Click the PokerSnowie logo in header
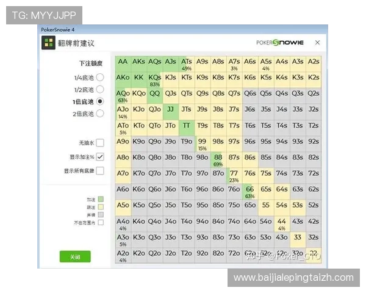The image size is (366, 293). click(280, 43)
